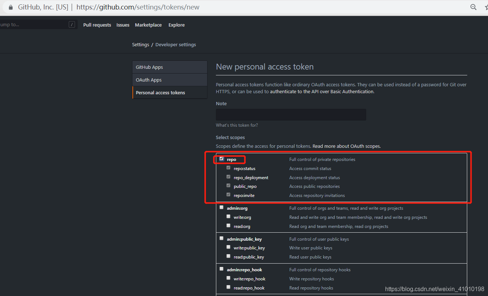Screen dimensions: 488x296
Task: Click 'Write user public keys' description
Action: [311, 248]
